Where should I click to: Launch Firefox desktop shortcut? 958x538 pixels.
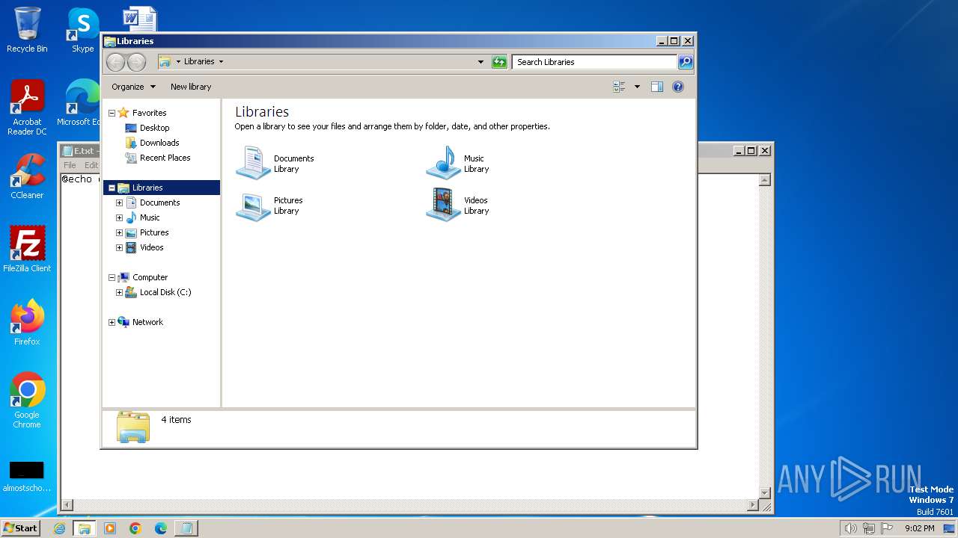point(27,322)
